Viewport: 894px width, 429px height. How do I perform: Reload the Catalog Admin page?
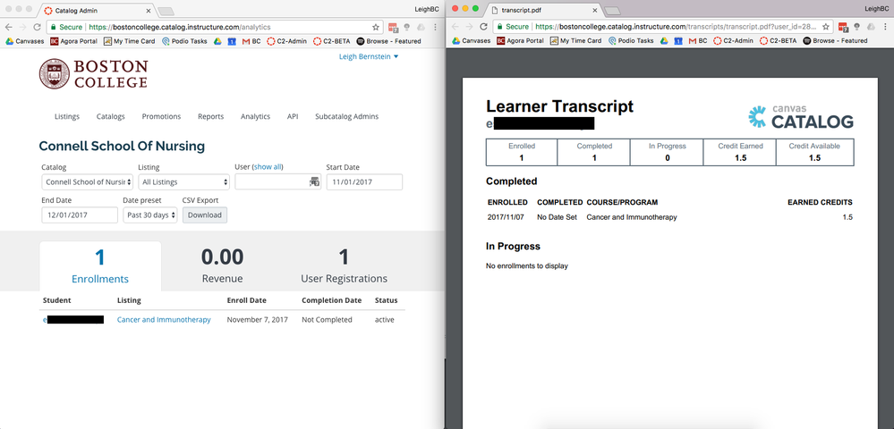(x=37, y=27)
